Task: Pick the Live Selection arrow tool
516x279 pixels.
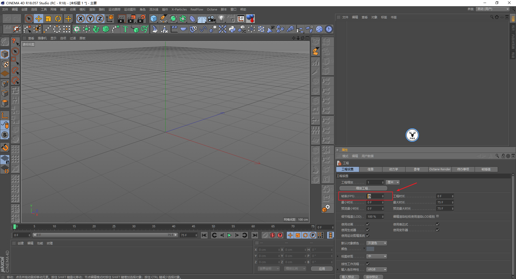Action: point(29,19)
